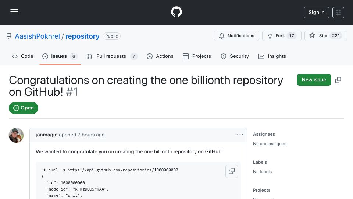Click the curl command line in code block
The image size is (353, 199).
[x=110, y=170]
